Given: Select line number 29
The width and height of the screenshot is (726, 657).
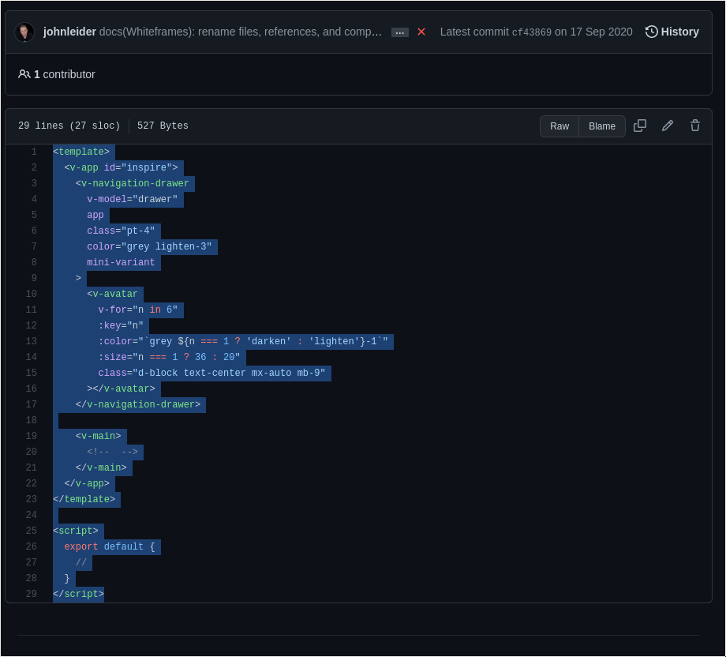Looking at the screenshot, I should [31, 593].
